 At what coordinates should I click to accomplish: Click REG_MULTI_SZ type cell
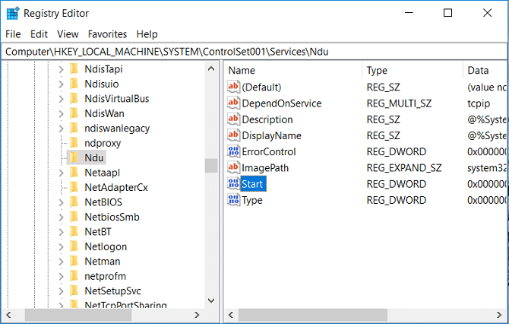click(399, 103)
